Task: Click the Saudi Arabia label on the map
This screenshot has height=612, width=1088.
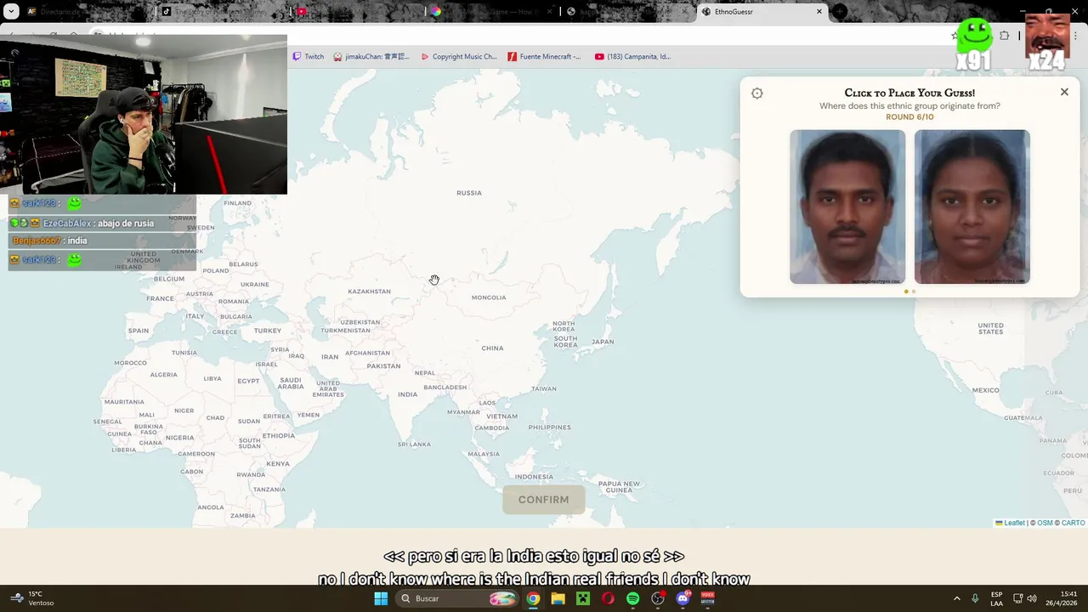Action: tap(291, 383)
